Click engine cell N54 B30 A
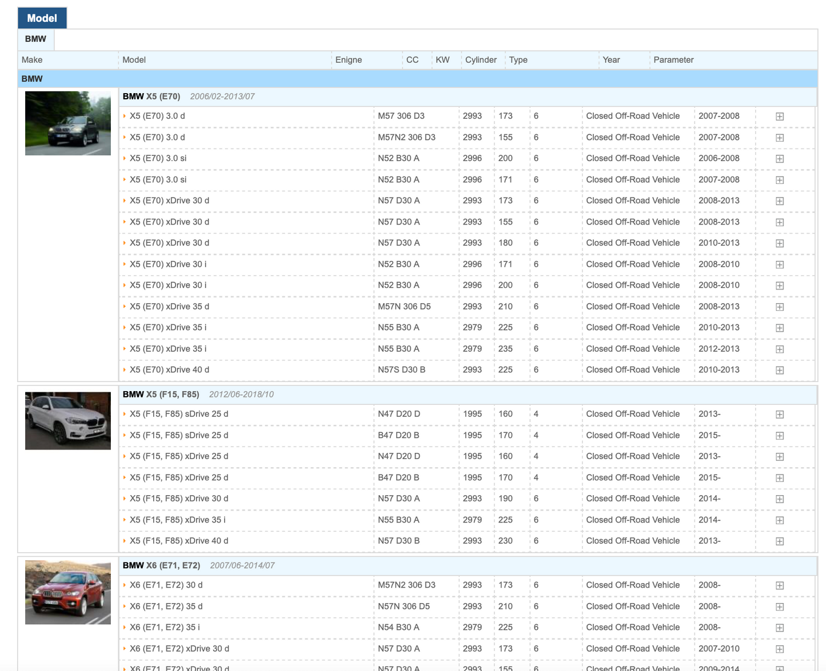This screenshot has width=826, height=671. click(x=398, y=627)
